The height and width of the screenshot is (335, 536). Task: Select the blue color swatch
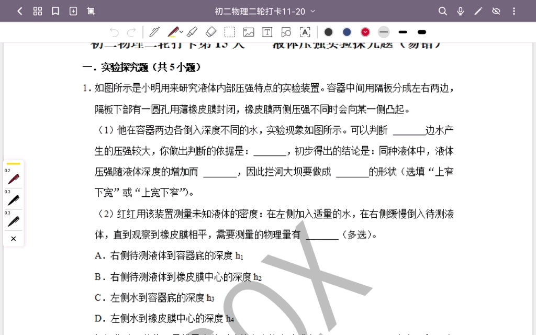347,32
